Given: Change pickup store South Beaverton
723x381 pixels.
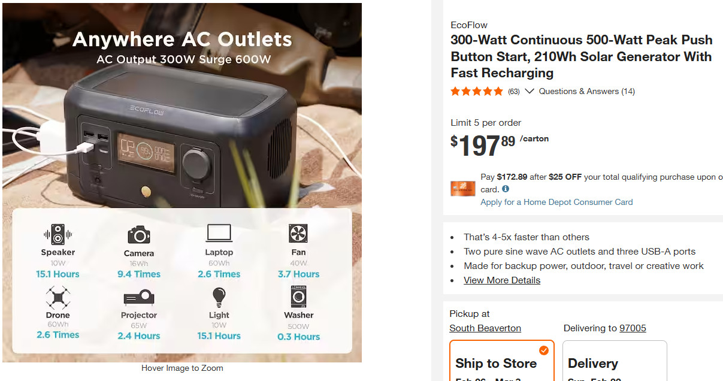Looking at the screenshot, I should coord(485,328).
